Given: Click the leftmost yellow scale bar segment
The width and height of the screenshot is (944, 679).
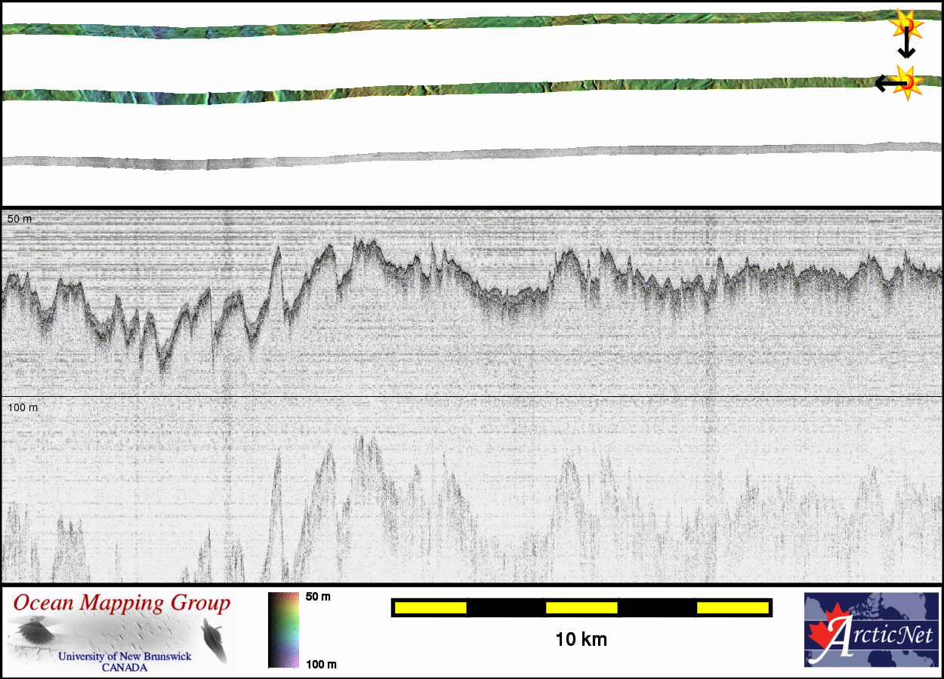Looking at the screenshot, I should tap(430, 607).
